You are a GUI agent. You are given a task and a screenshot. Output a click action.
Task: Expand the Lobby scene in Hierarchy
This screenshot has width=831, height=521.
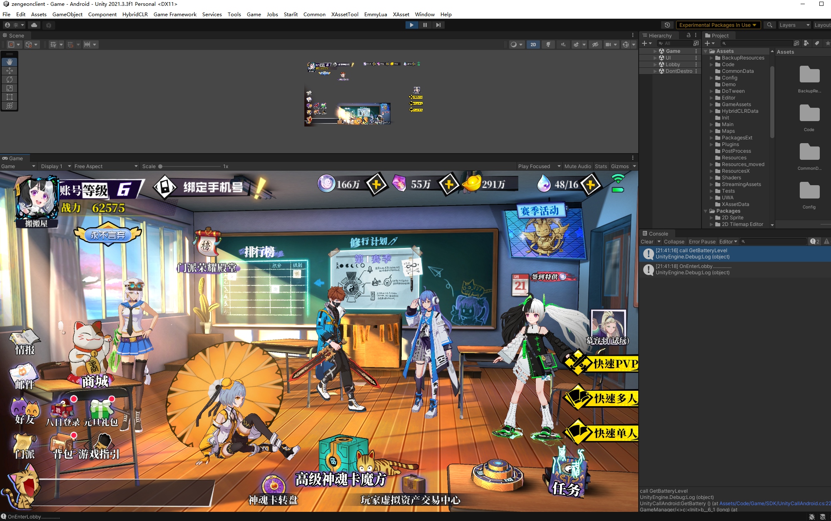tap(655, 65)
